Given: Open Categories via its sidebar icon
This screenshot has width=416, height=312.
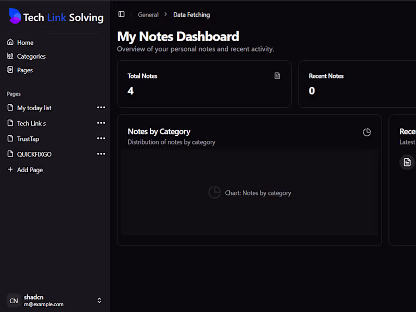Looking at the screenshot, I should click(10, 56).
